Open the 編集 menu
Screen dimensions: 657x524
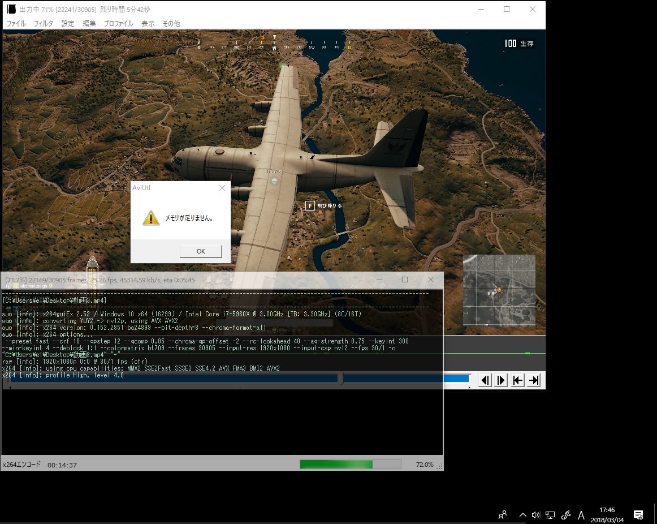click(x=89, y=23)
